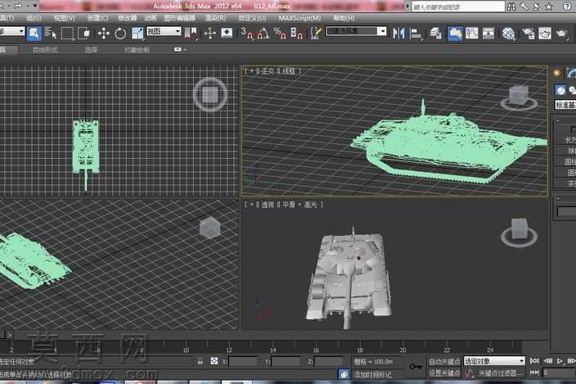The height and width of the screenshot is (384, 576).
Task: Open the Customize (U) menu
Action: point(252,18)
